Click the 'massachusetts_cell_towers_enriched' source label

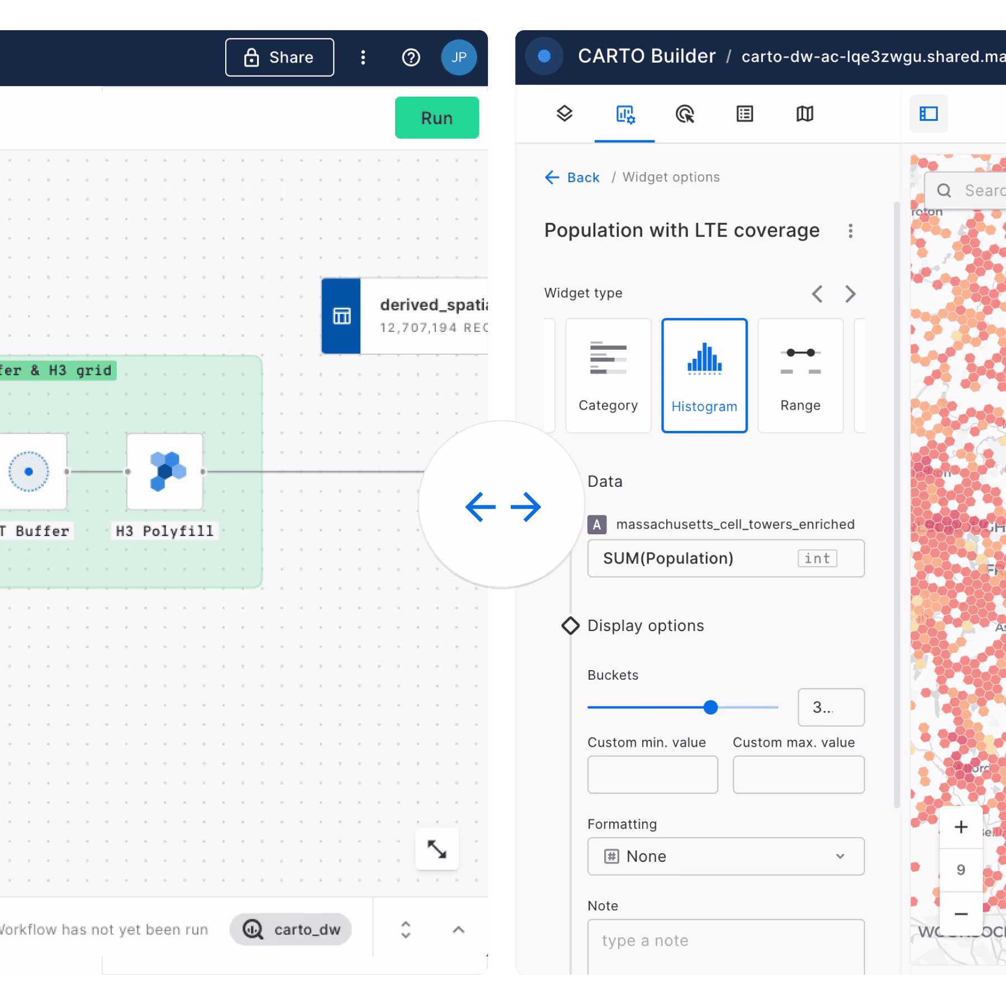click(735, 524)
